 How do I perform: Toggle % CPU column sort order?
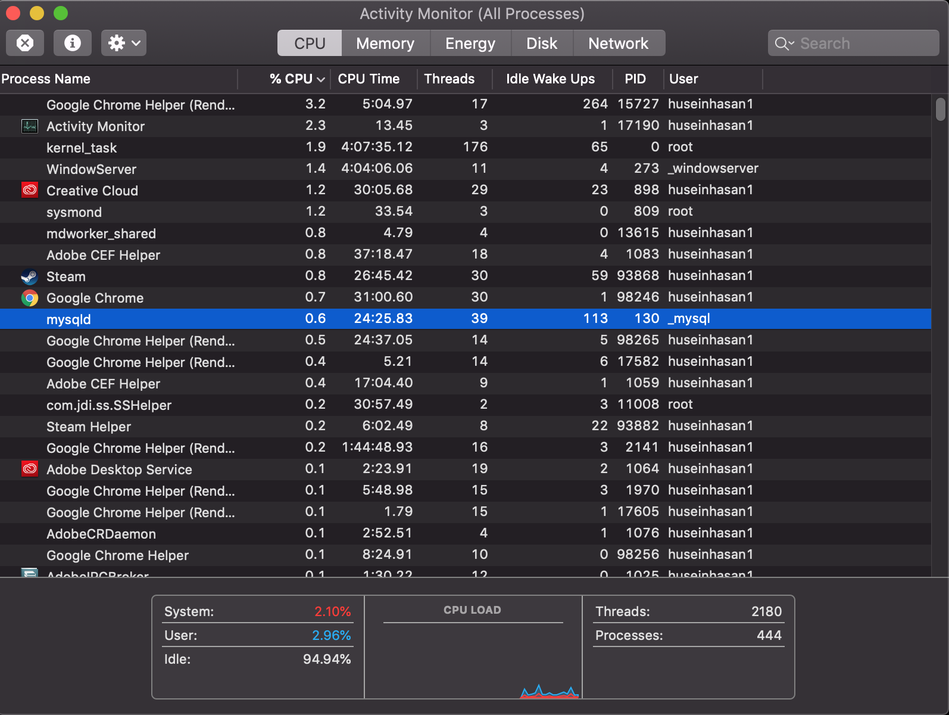[x=284, y=79]
